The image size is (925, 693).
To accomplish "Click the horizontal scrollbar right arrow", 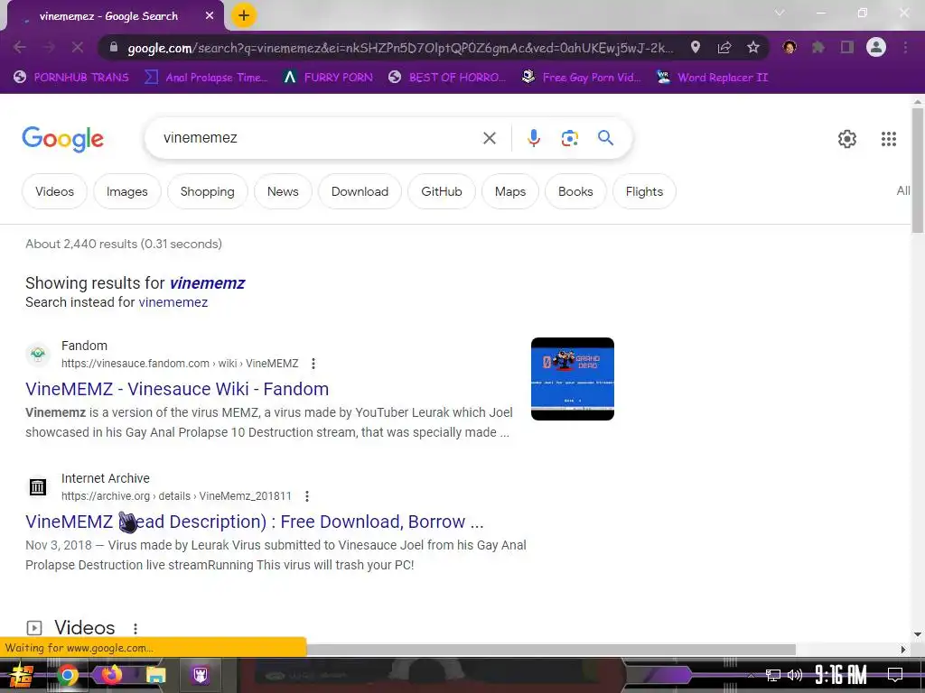I will coord(903,650).
